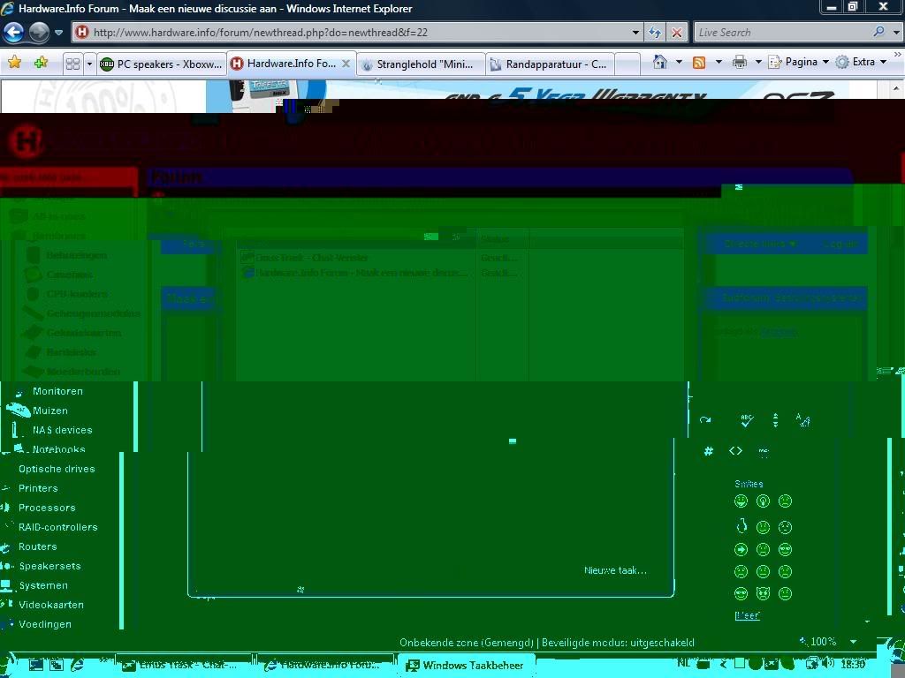The width and height of the screenshot is (905, 678).
Task: Open the Voedingen category
Action: pyautogui.click(x=45, y=624)
